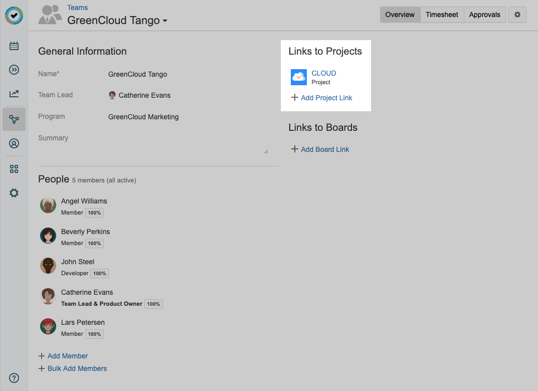
Task: Open the reports chart icon in the sidebar
Action: [x=14, y=94]
